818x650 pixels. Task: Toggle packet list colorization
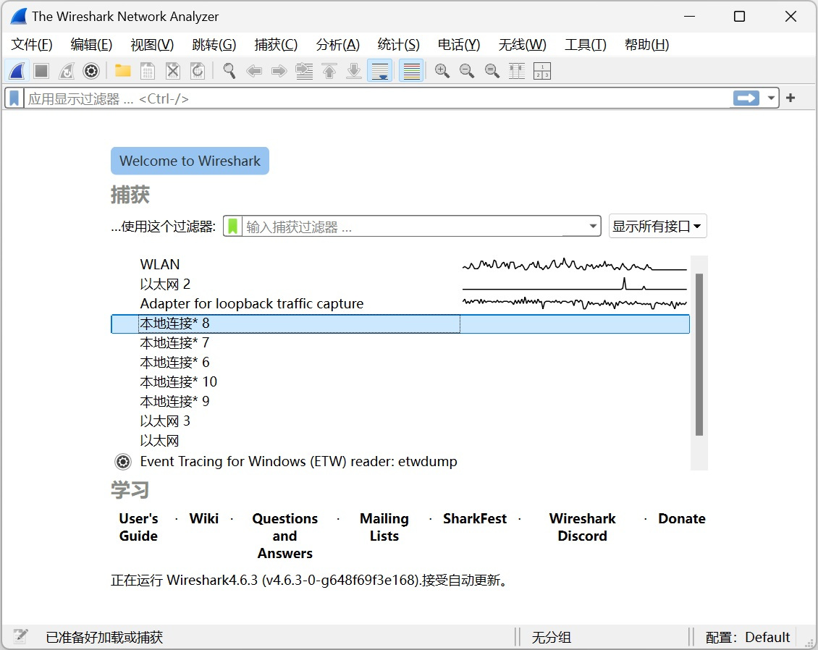[410, 70]
